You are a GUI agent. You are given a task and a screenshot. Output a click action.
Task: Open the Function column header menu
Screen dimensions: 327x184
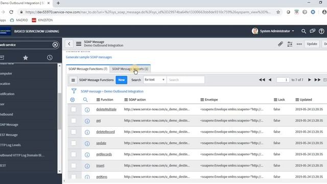pyautogui.click(x=98, y=100)
